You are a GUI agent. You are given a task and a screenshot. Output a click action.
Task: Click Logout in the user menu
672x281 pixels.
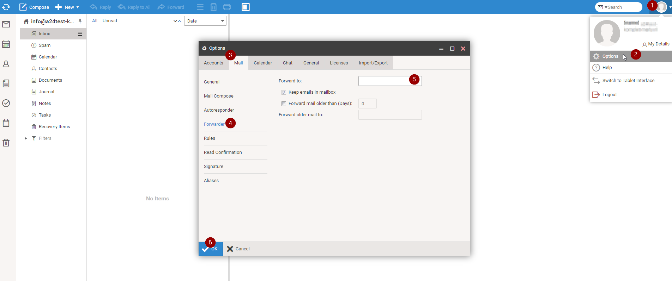[x=609, y=95]
